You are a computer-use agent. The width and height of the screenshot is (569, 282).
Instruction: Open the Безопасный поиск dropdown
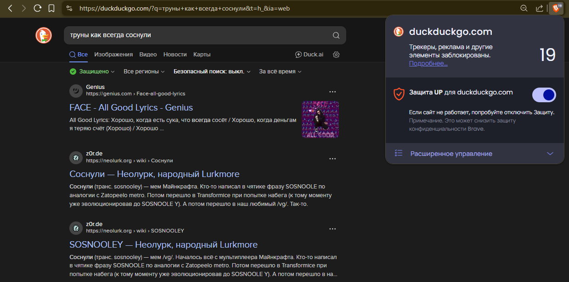pyautogui.click(x=212, y=72)
